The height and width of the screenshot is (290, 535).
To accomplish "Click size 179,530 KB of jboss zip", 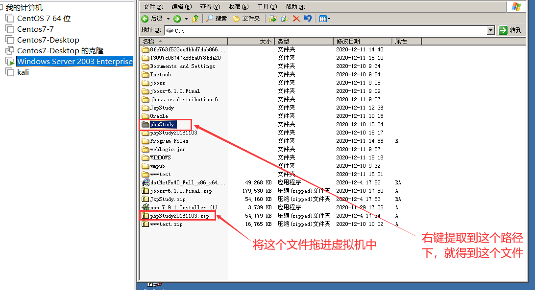I will [257, 191].
